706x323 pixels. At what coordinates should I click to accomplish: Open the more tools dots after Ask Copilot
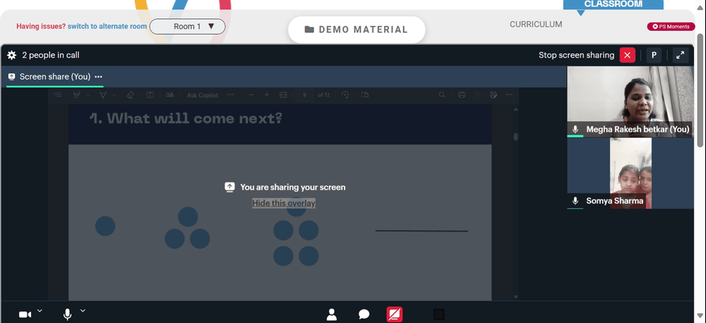(x=231, y=95)
